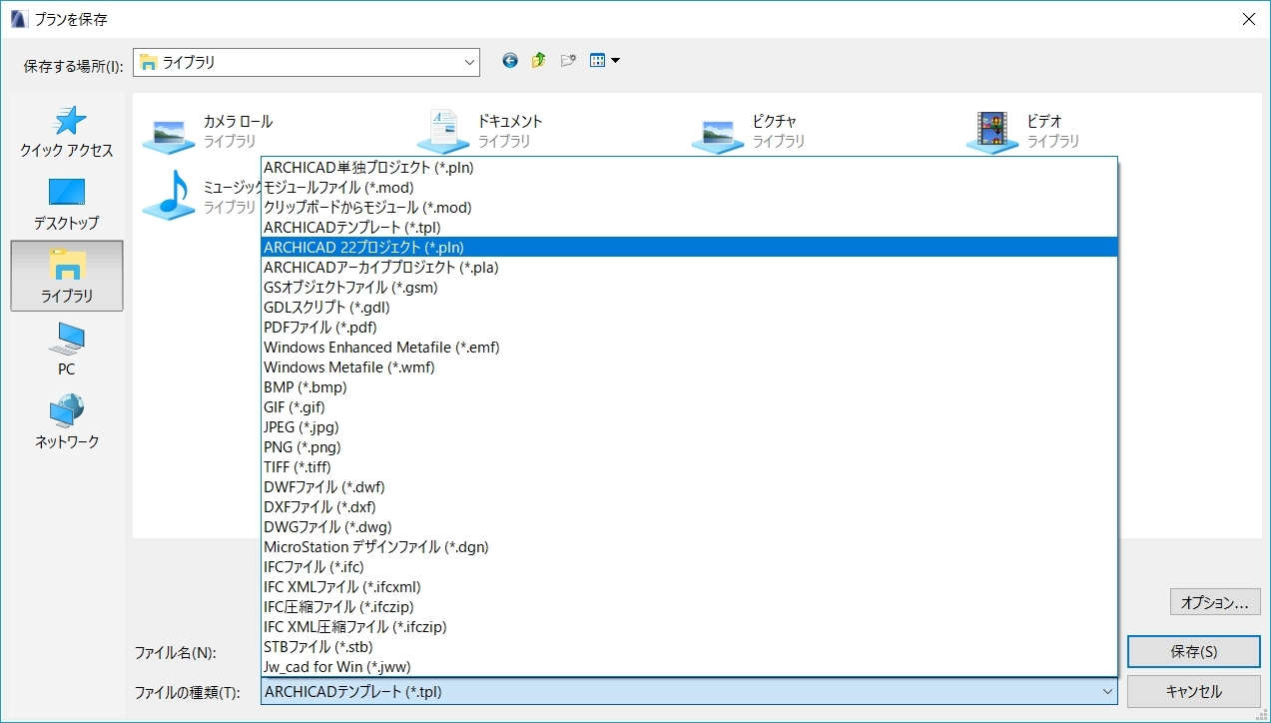Choose Windows Metafile (*.wmf) option

point(689,367)
